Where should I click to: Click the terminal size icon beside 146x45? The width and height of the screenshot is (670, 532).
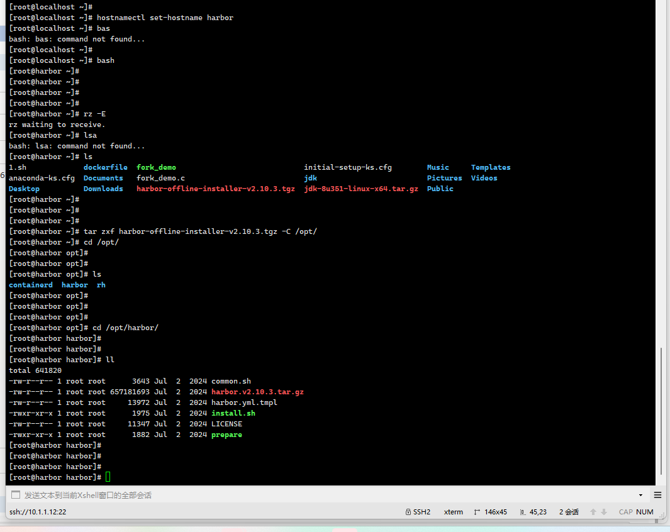pos(477,512)
